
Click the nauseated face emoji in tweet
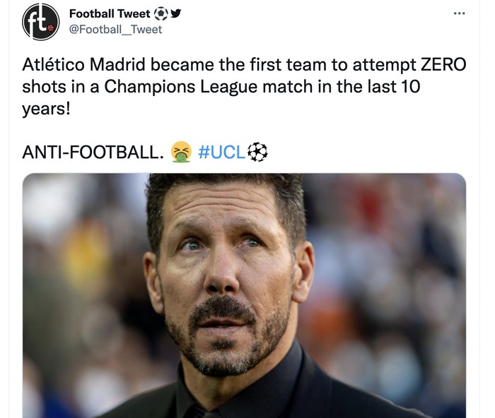coord(182,152)
